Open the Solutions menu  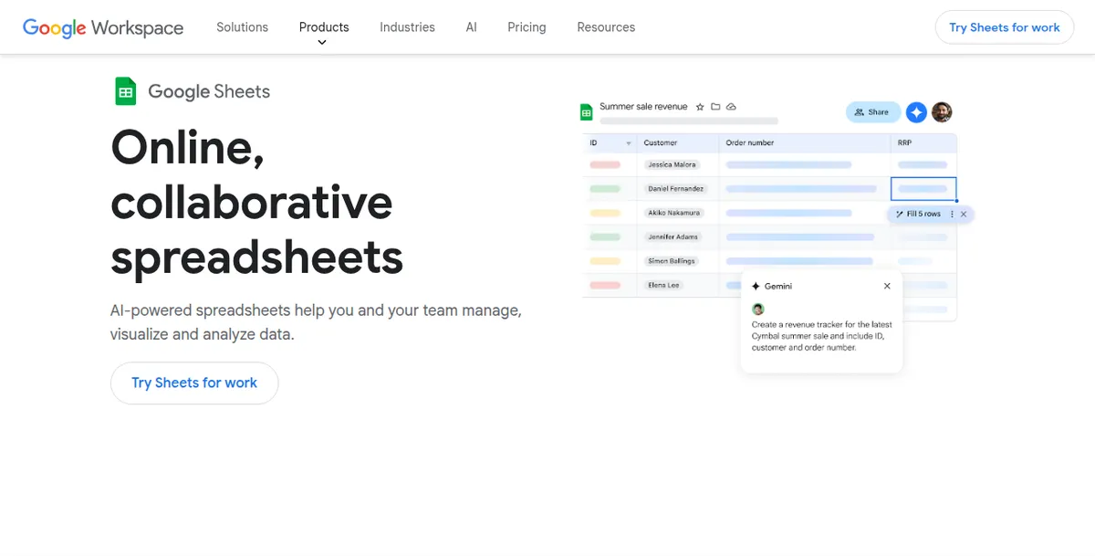point(242,27)
